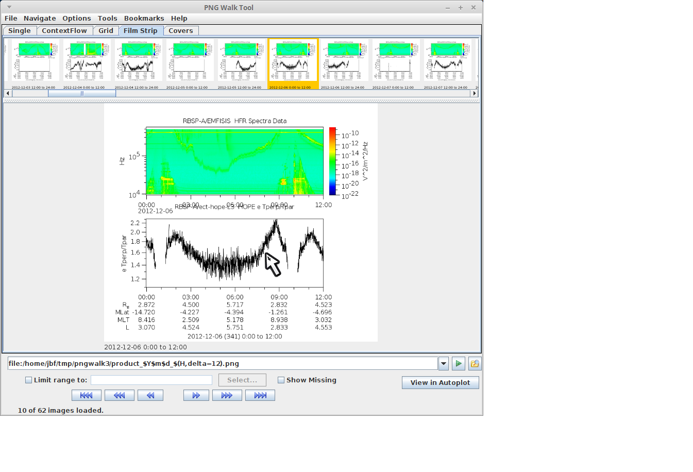
Task: Jump to the last image in the sequence
Action: (x=260, y=395)
